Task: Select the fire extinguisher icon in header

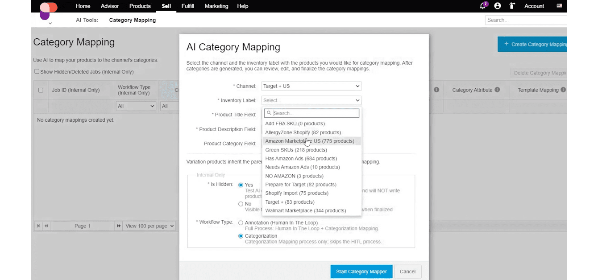Action: coord(512,6)
